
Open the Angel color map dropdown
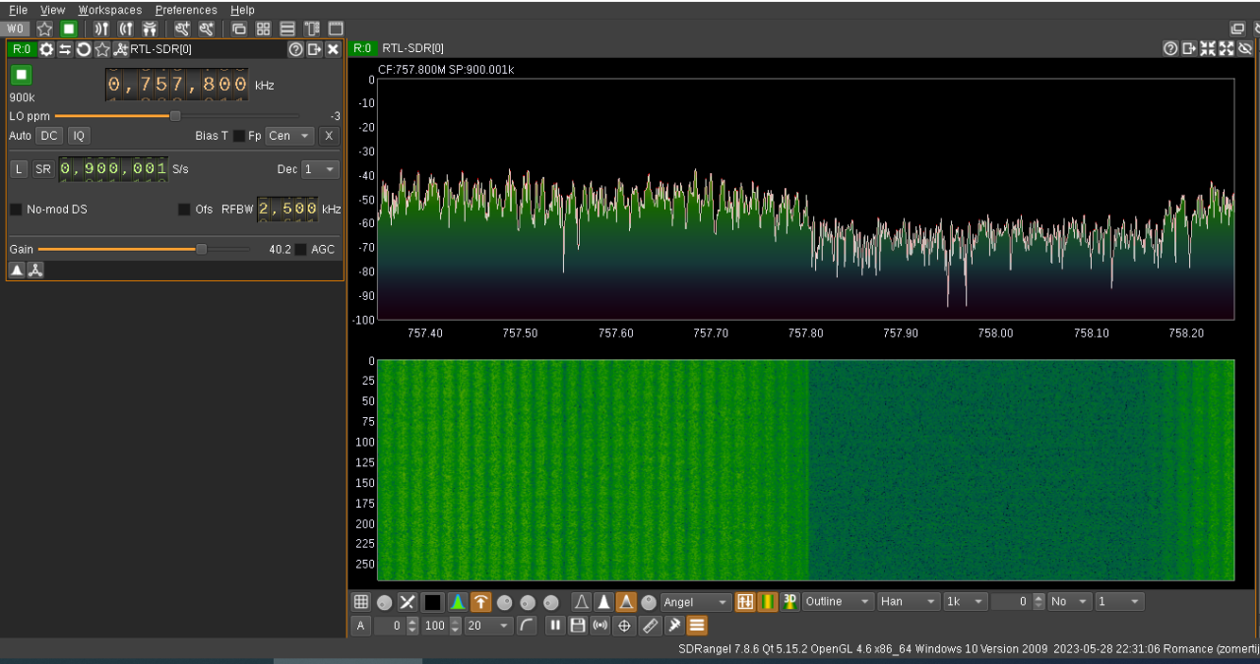tap(696, 602)
